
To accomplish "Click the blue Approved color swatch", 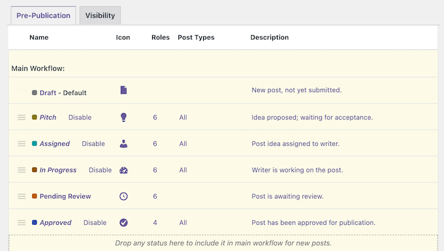I will coord(35,222).
